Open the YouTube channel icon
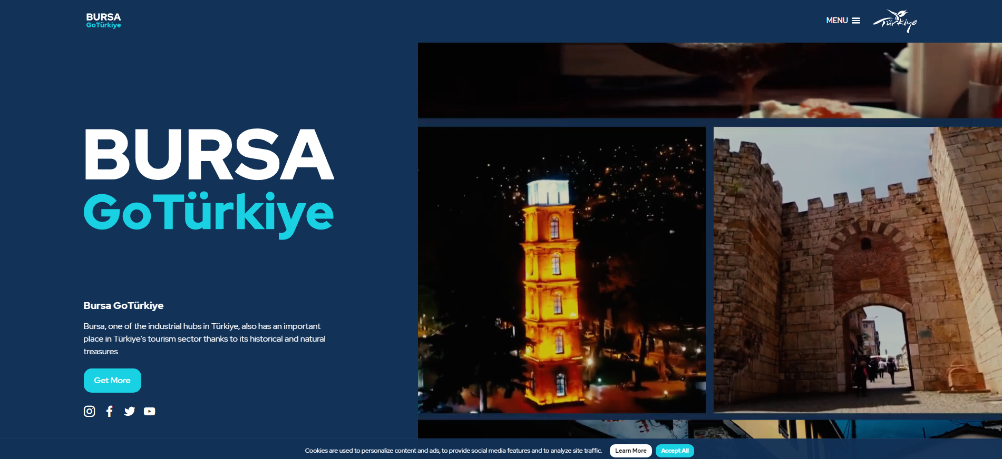1002x459 pixels. coord(150,411)
